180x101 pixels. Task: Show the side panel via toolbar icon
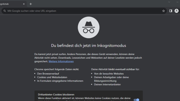pos(171,11)
